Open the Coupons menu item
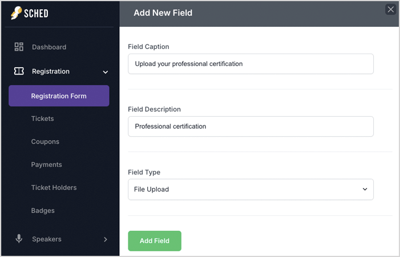The image size is (400, 257). click(x=45, y=142)
